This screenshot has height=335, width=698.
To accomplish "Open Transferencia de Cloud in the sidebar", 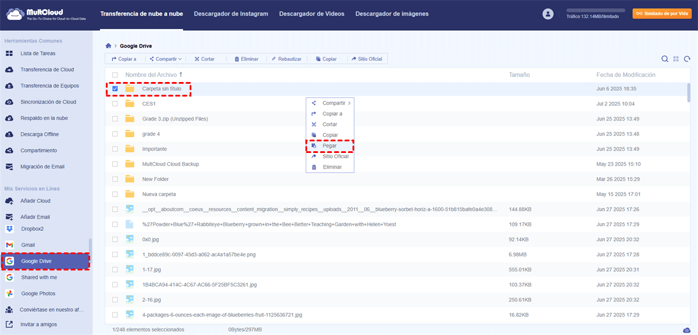I will pos(47,70).
